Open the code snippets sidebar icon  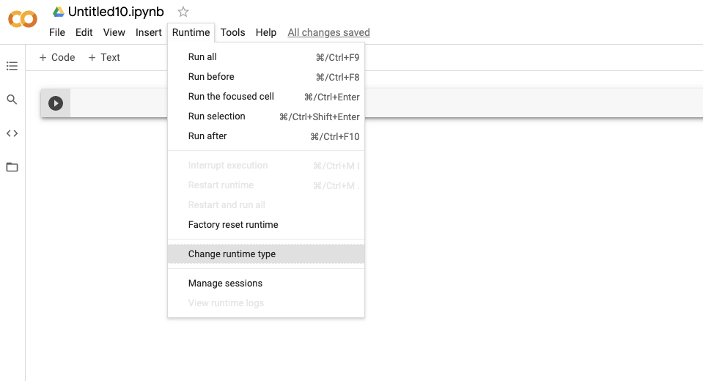tap(12, 133)
